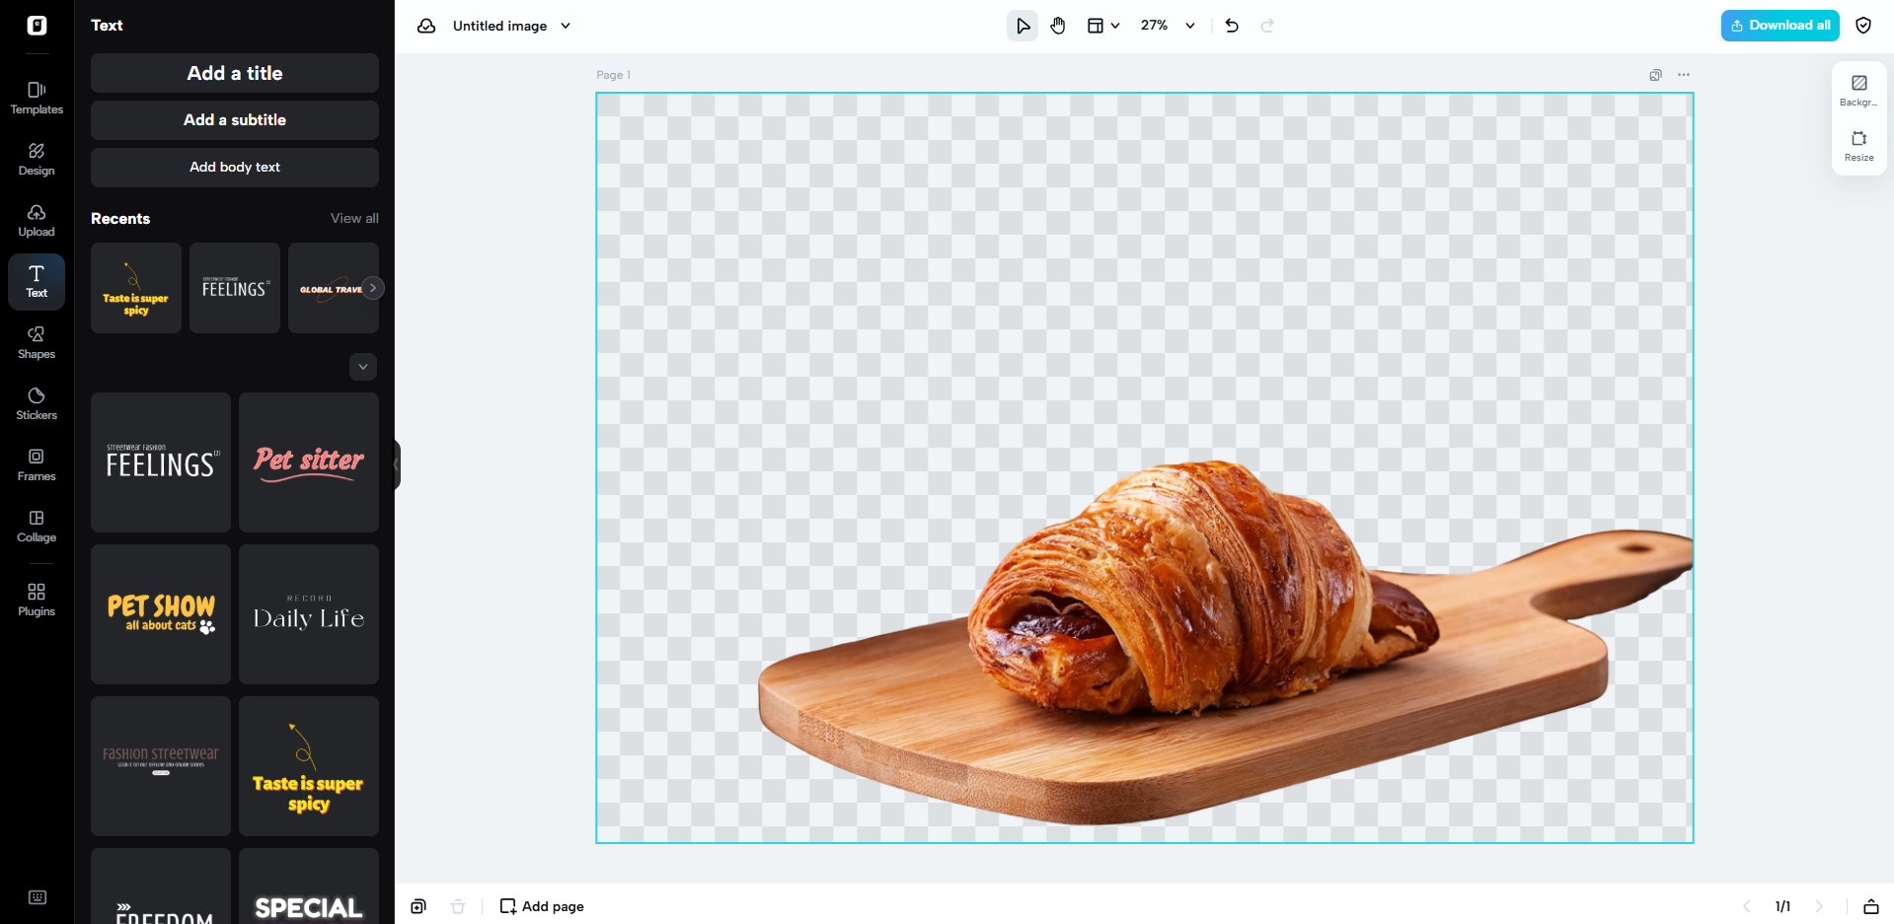Open the Stickers panel
Viewport: 1894px width, 924px height.
(x=36, y=403)
